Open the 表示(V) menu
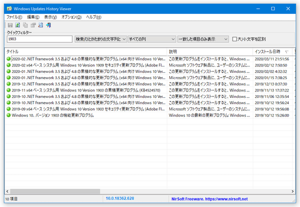Image resolution: width=300 pixels, height=207 pixels. [x=50, y=17]
